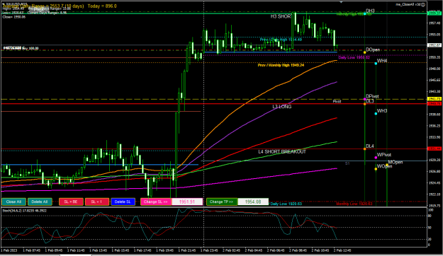Select the MOpen yellow marker dot
The image size is (443, 256).
[x=387, y=165]
